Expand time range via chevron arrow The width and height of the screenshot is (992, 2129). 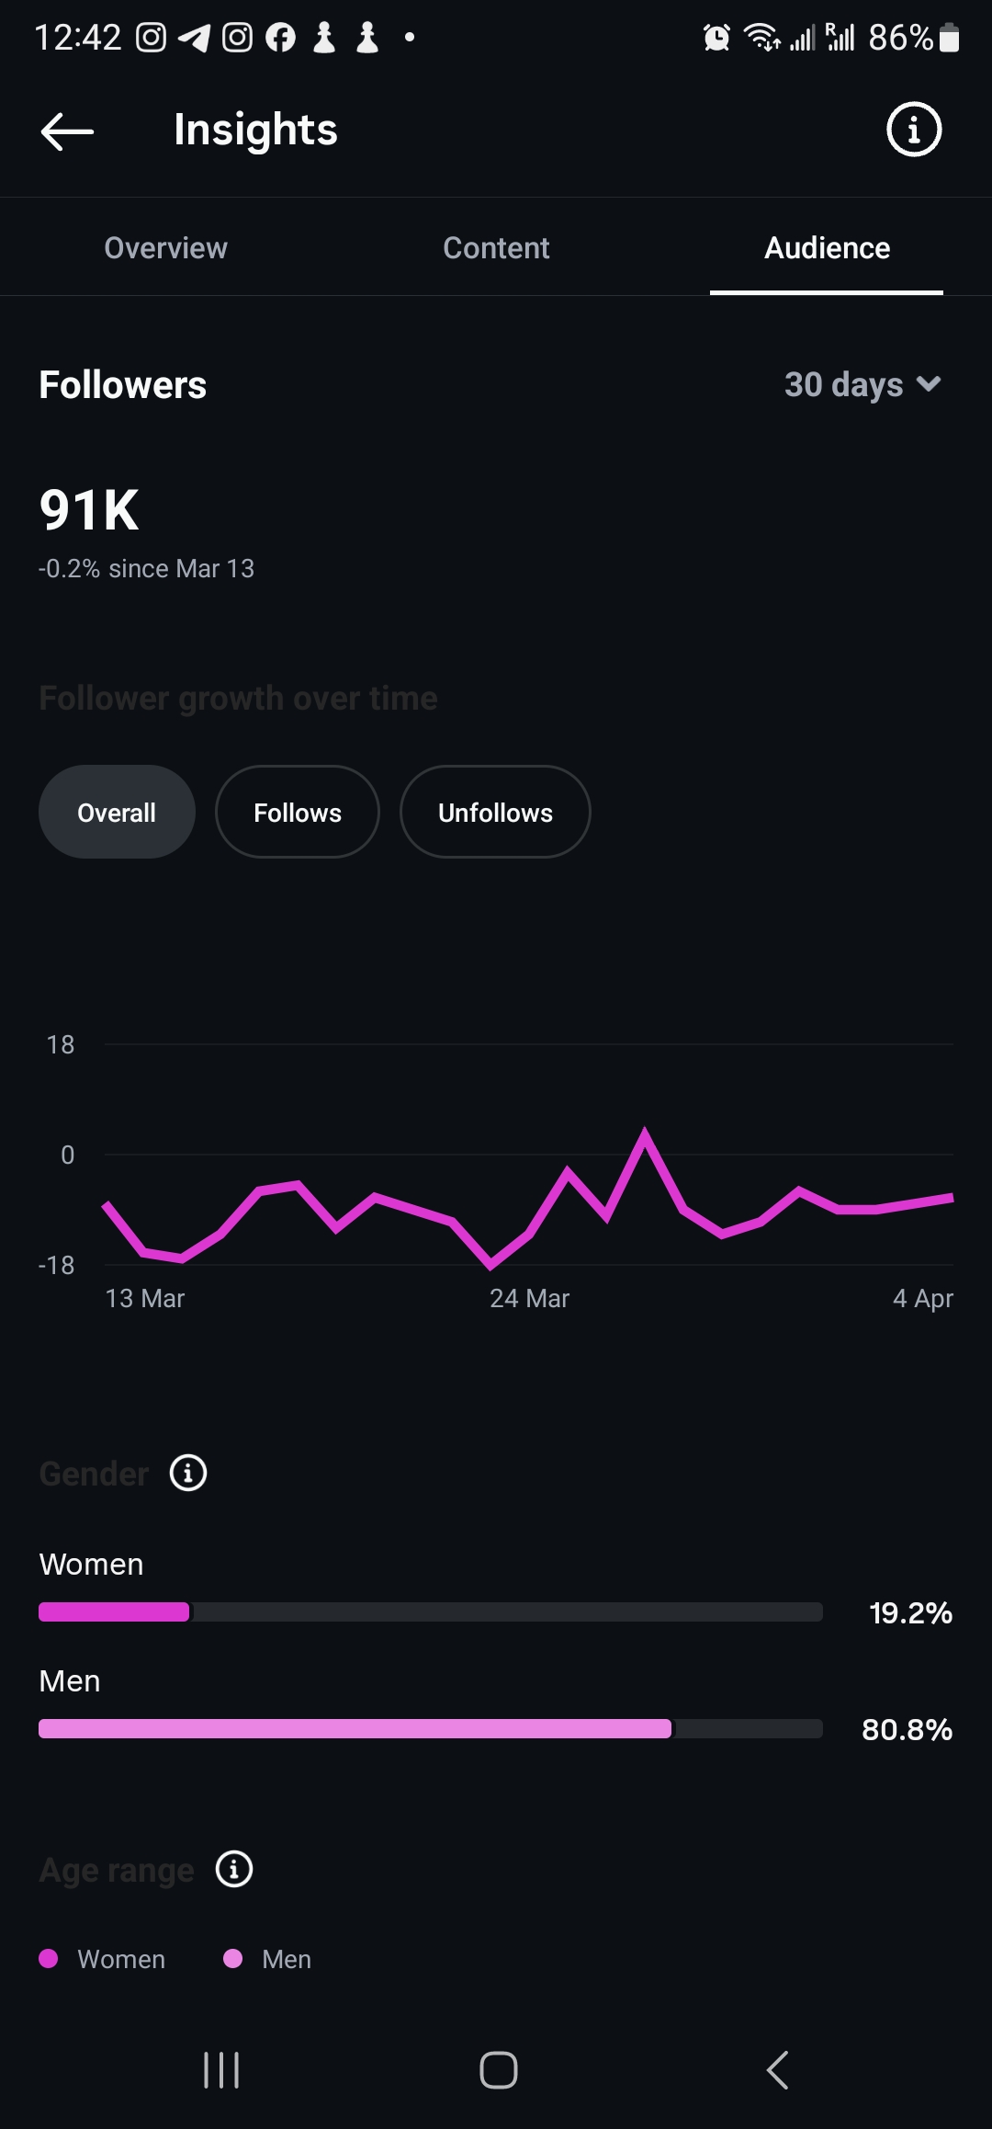[929, 384]
